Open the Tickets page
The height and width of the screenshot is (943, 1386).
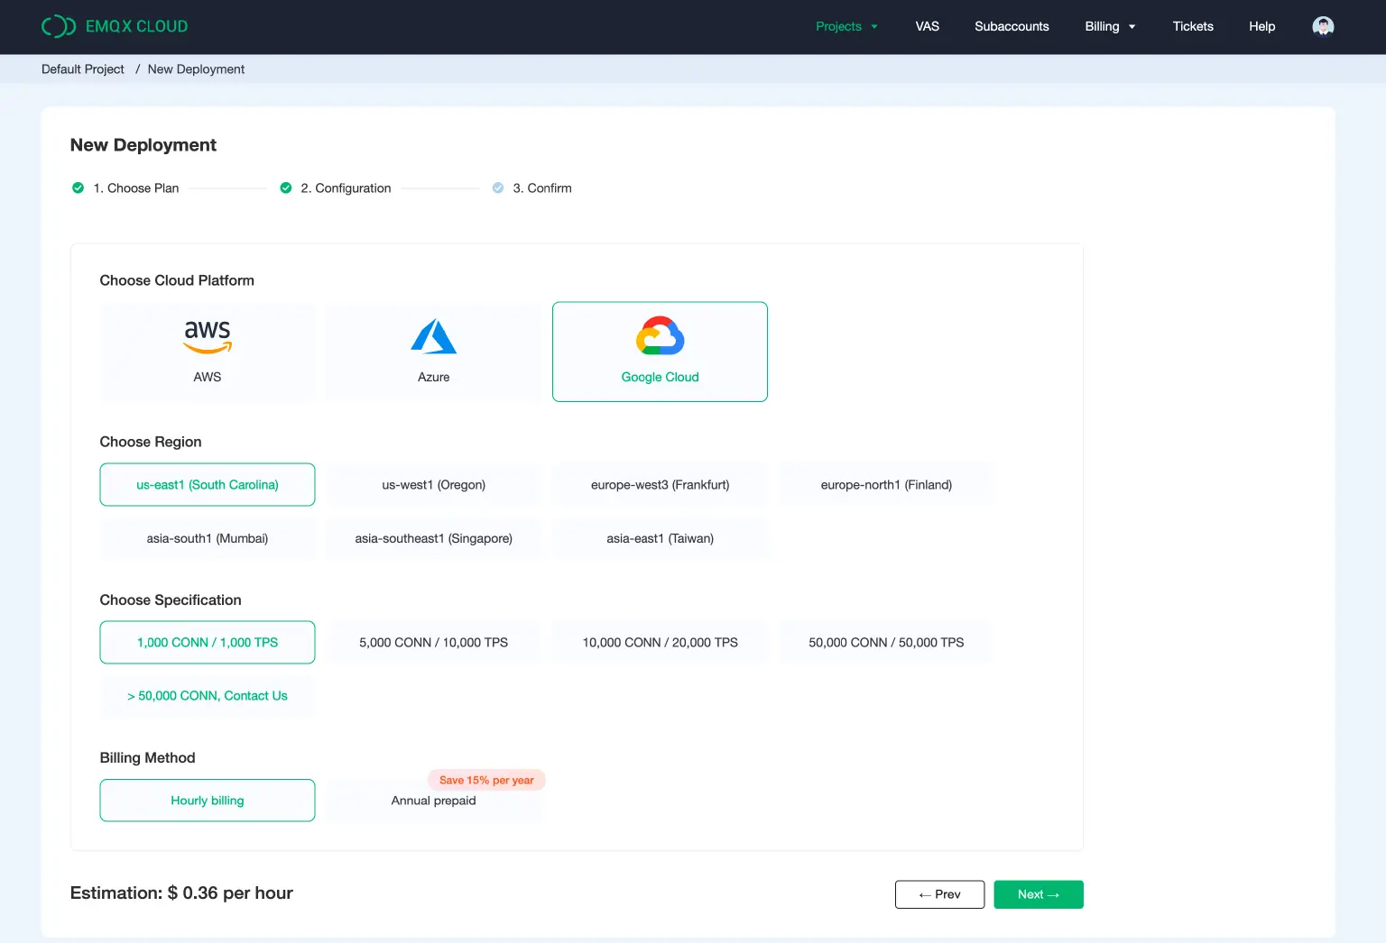[1192, 26]
